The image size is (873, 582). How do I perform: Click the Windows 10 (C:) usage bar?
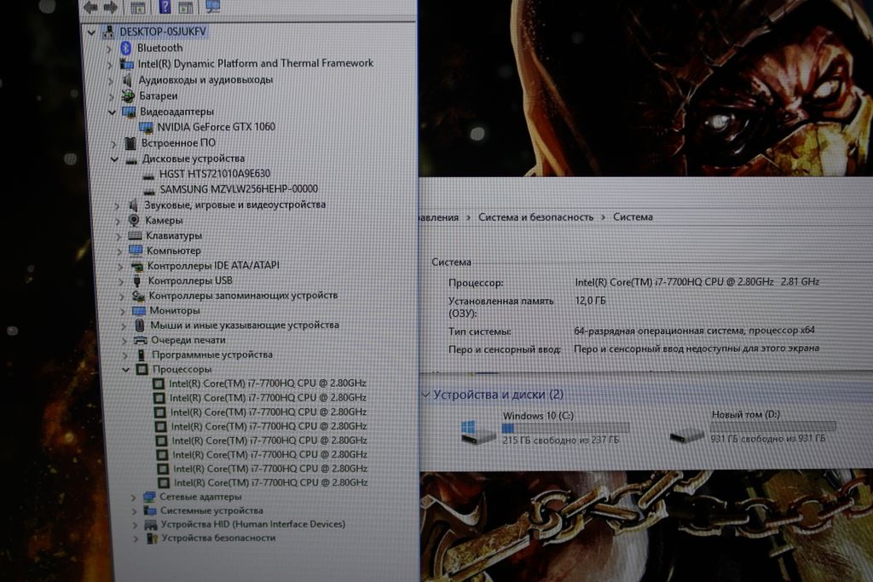coord(566,428)
